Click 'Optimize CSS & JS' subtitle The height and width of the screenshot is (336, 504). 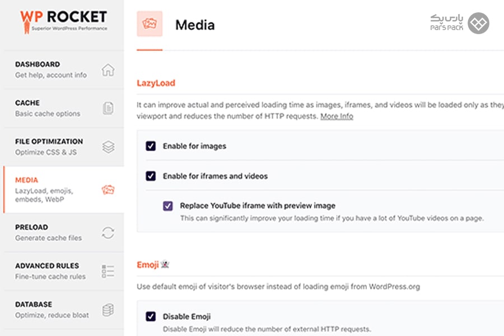coord(46,152)
